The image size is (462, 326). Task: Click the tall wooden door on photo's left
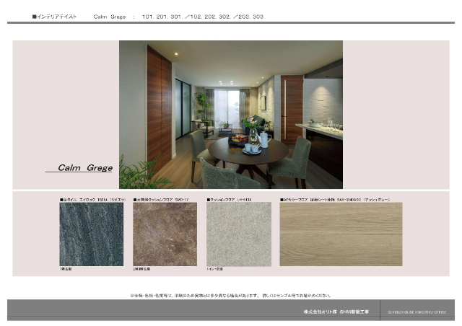pyautogui.click(x=159, y=108)
